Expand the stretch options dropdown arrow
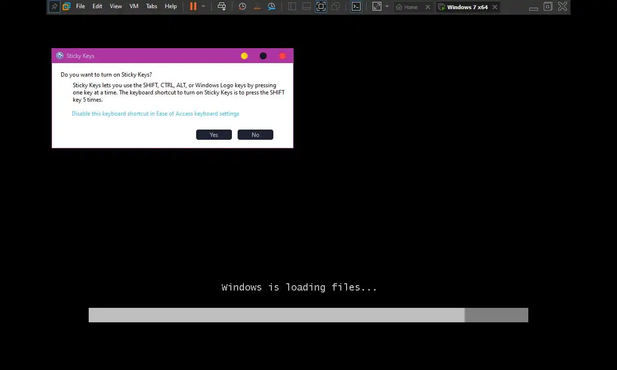 [x=387, y=7]
